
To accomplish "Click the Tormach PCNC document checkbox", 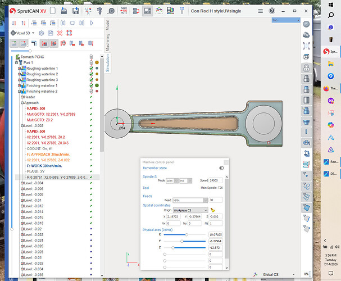I will 91,57.
